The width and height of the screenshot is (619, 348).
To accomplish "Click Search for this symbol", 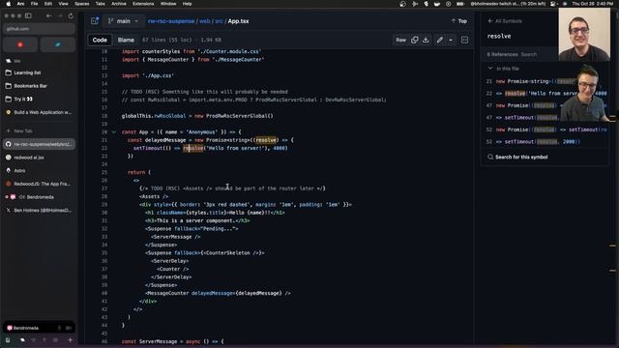I will [517, 157].
